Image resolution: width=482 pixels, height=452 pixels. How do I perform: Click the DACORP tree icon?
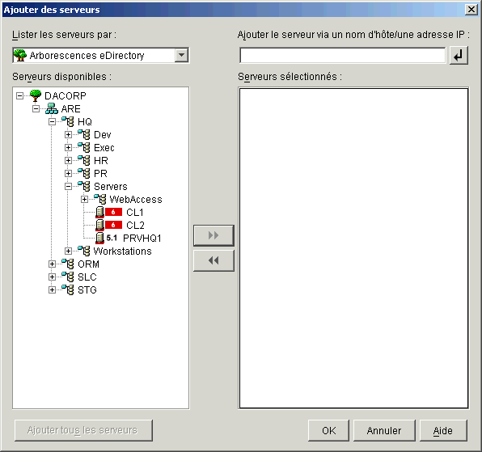coord(36,95)
